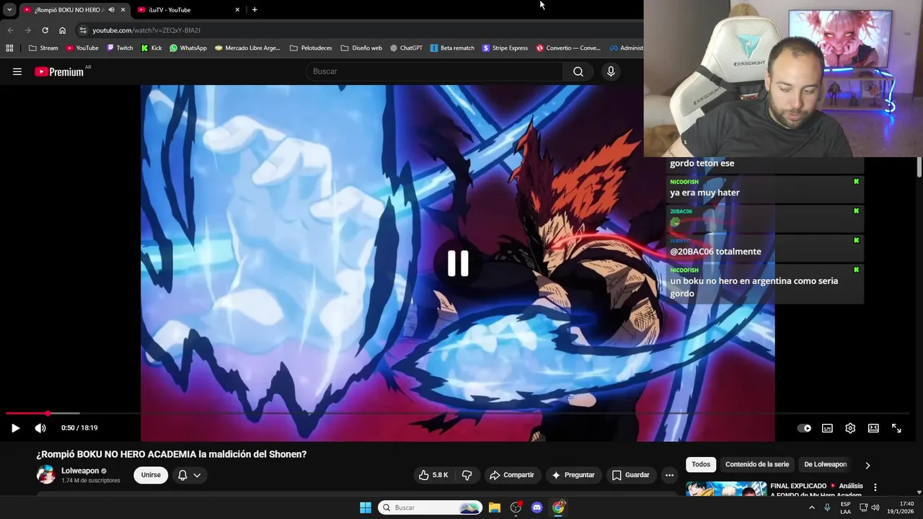Image resolution: width=923 pixels, height=519 pixels.
Task: Mute the Boku no Hero tab audio icon
Action: pos(111,10)
